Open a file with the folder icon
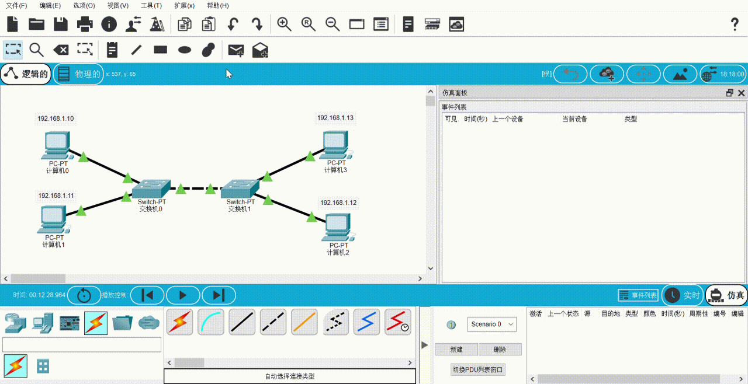748x384 pixels. pyautogui.click(x=37, y=24)
